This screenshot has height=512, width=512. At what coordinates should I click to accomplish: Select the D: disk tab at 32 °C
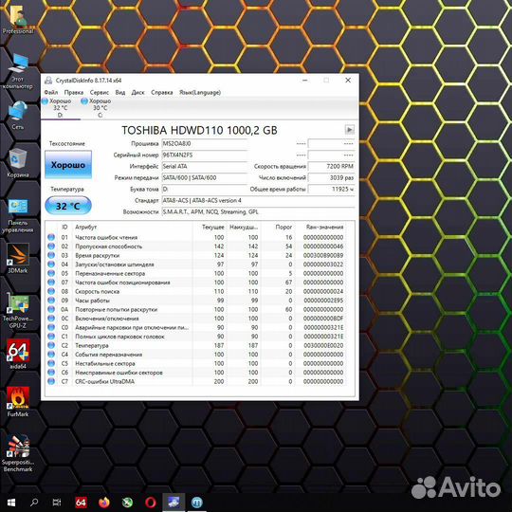[x=60, y=108]
